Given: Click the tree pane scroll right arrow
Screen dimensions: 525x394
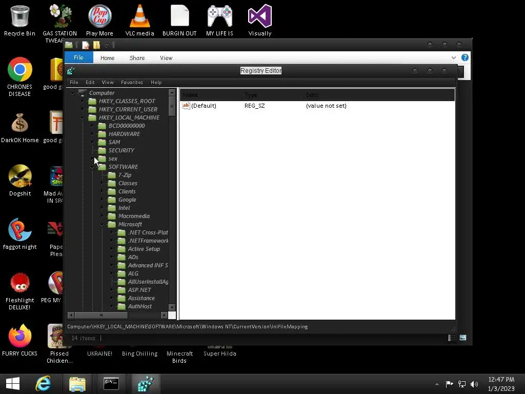Looking at the screenshot, I should [164, 315].
